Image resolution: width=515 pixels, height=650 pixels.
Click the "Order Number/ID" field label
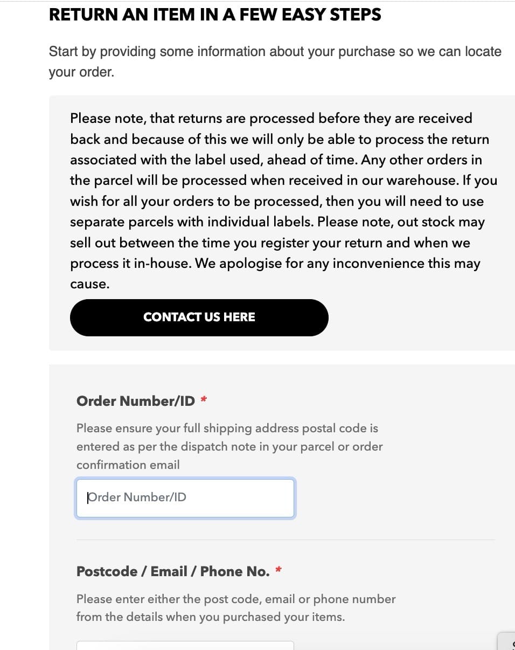tap(135, 401)
